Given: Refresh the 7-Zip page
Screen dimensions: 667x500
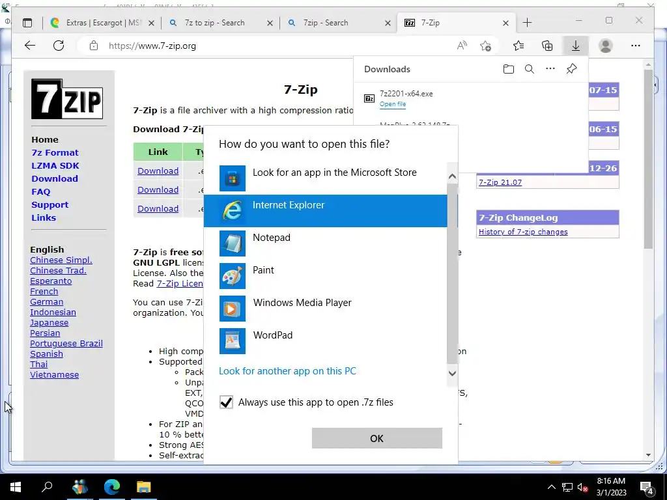Looking at the screenshot, I should click(x=59, y=46).
